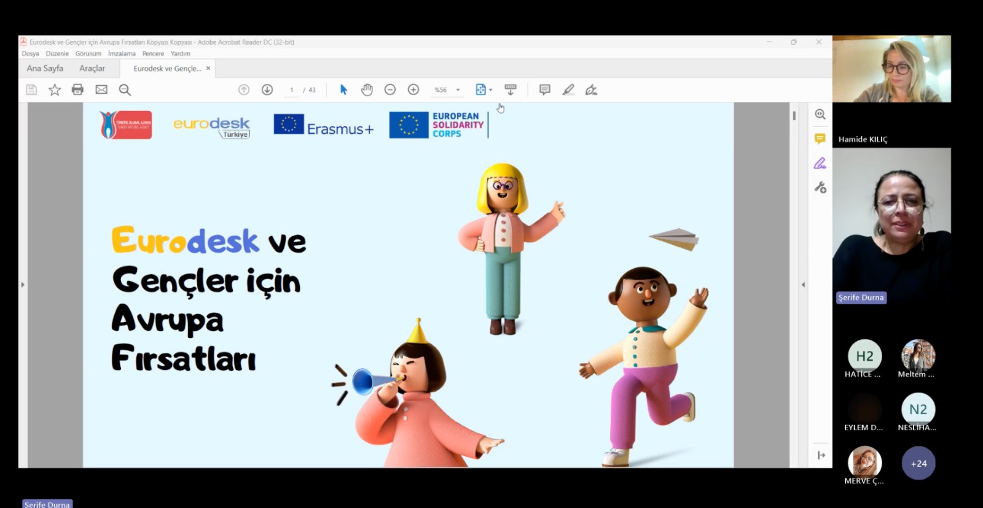983x508 pixels.
Task: Show the +24 more participants
Action: pos(918,464)
